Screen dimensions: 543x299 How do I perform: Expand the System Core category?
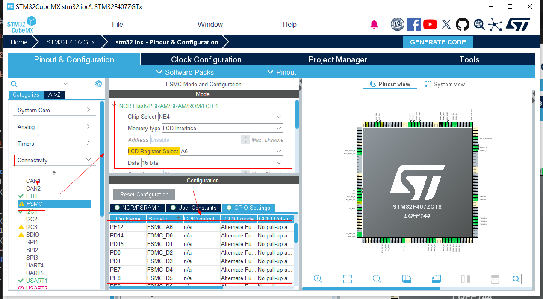pyautogui.click(x=53, y=110)
